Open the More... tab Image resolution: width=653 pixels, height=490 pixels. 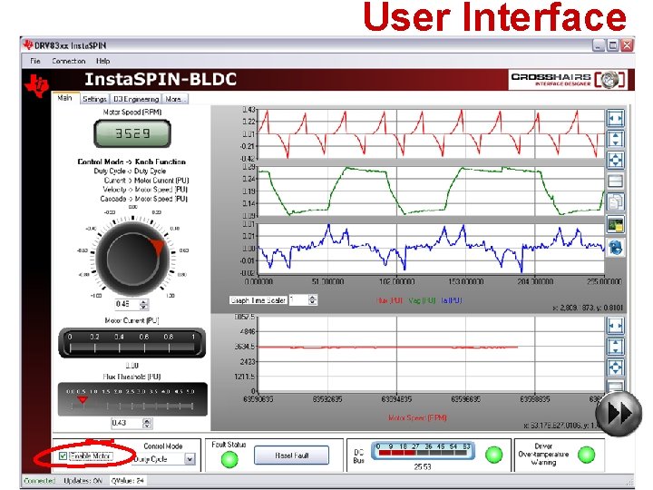(174, 99)
